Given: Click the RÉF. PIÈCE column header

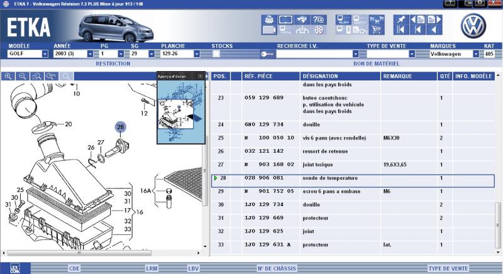Looking at the screenshot, I should 271,76.
